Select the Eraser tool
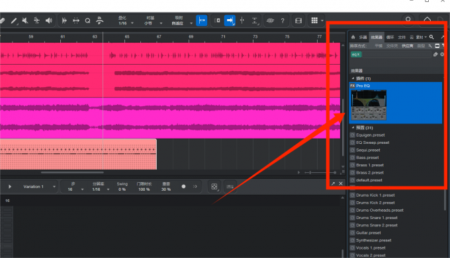Viewport: 450px width, 258px height. 2,20
